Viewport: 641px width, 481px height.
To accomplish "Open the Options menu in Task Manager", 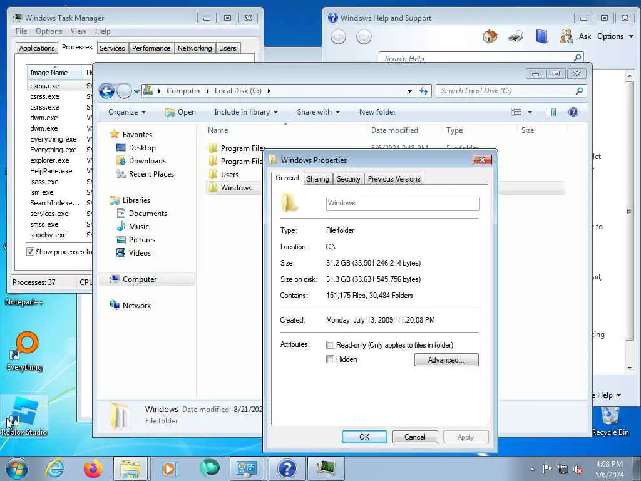I will tap(49, 31).
